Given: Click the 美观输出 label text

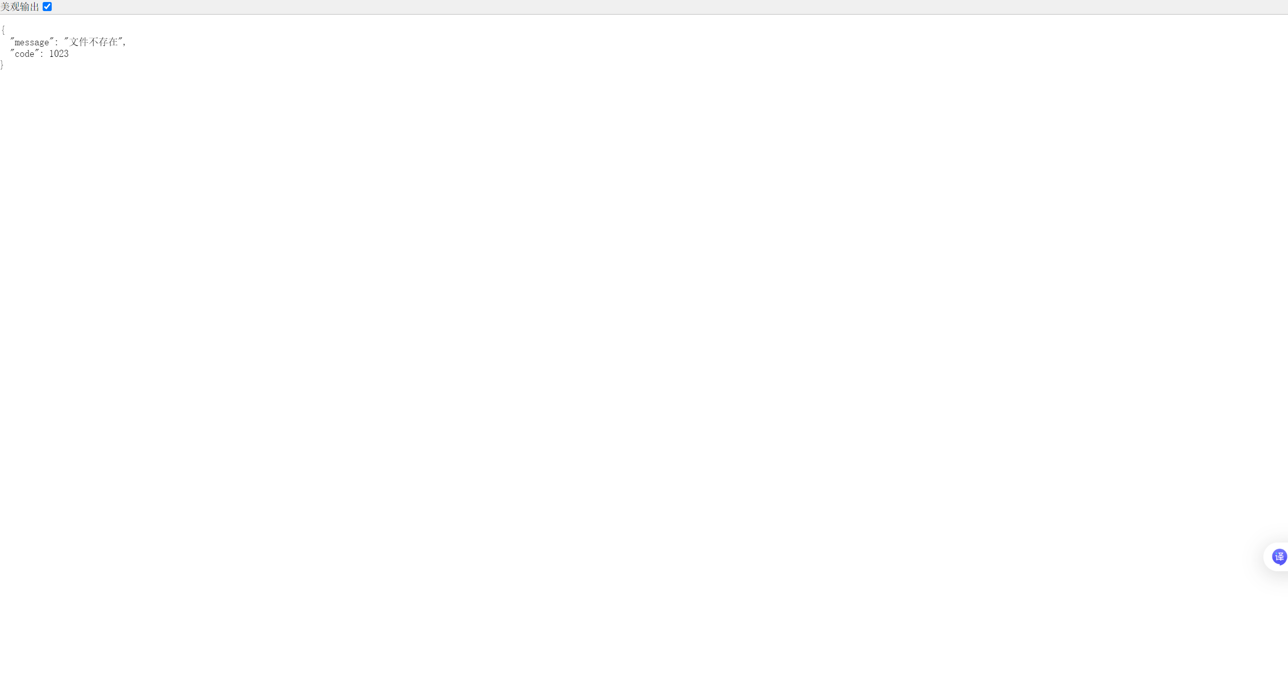Looking at the screenshot, I should pos(20,7).
